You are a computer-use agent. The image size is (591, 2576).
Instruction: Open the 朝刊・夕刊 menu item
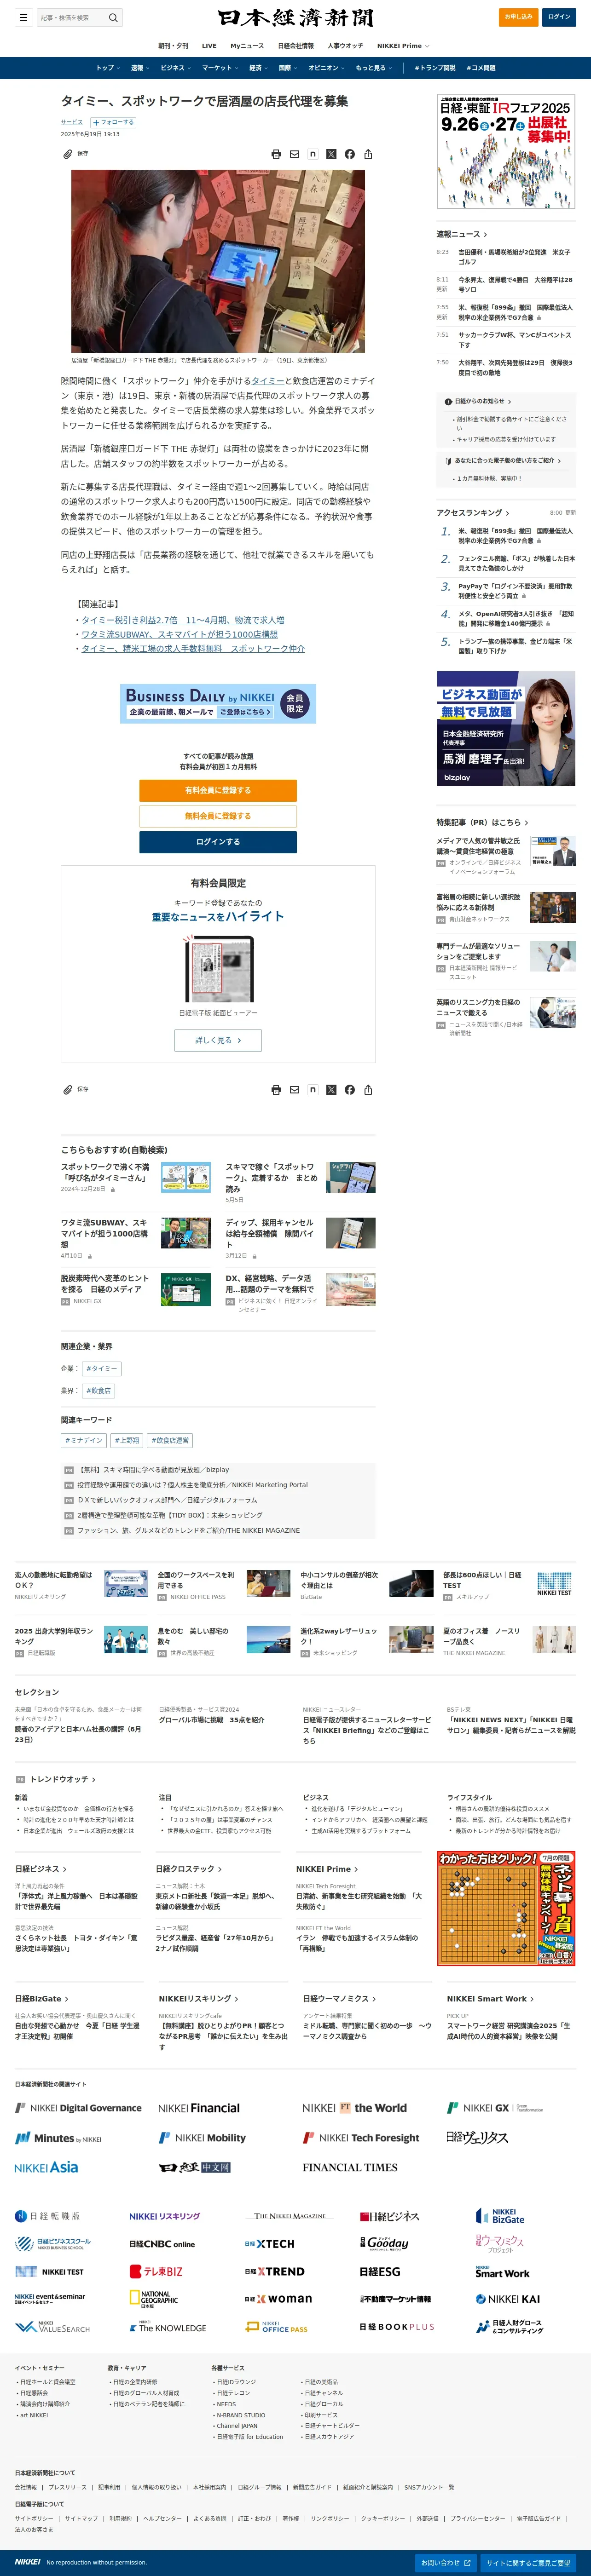click(x=173, y=45)
